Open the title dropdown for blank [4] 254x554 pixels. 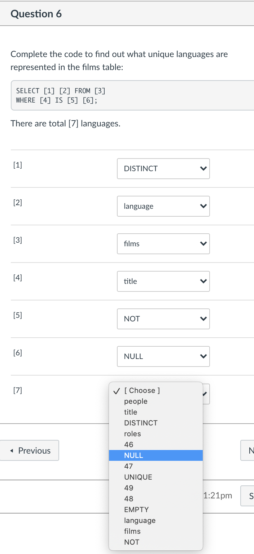pyautogui.click(x=163, y=281)
